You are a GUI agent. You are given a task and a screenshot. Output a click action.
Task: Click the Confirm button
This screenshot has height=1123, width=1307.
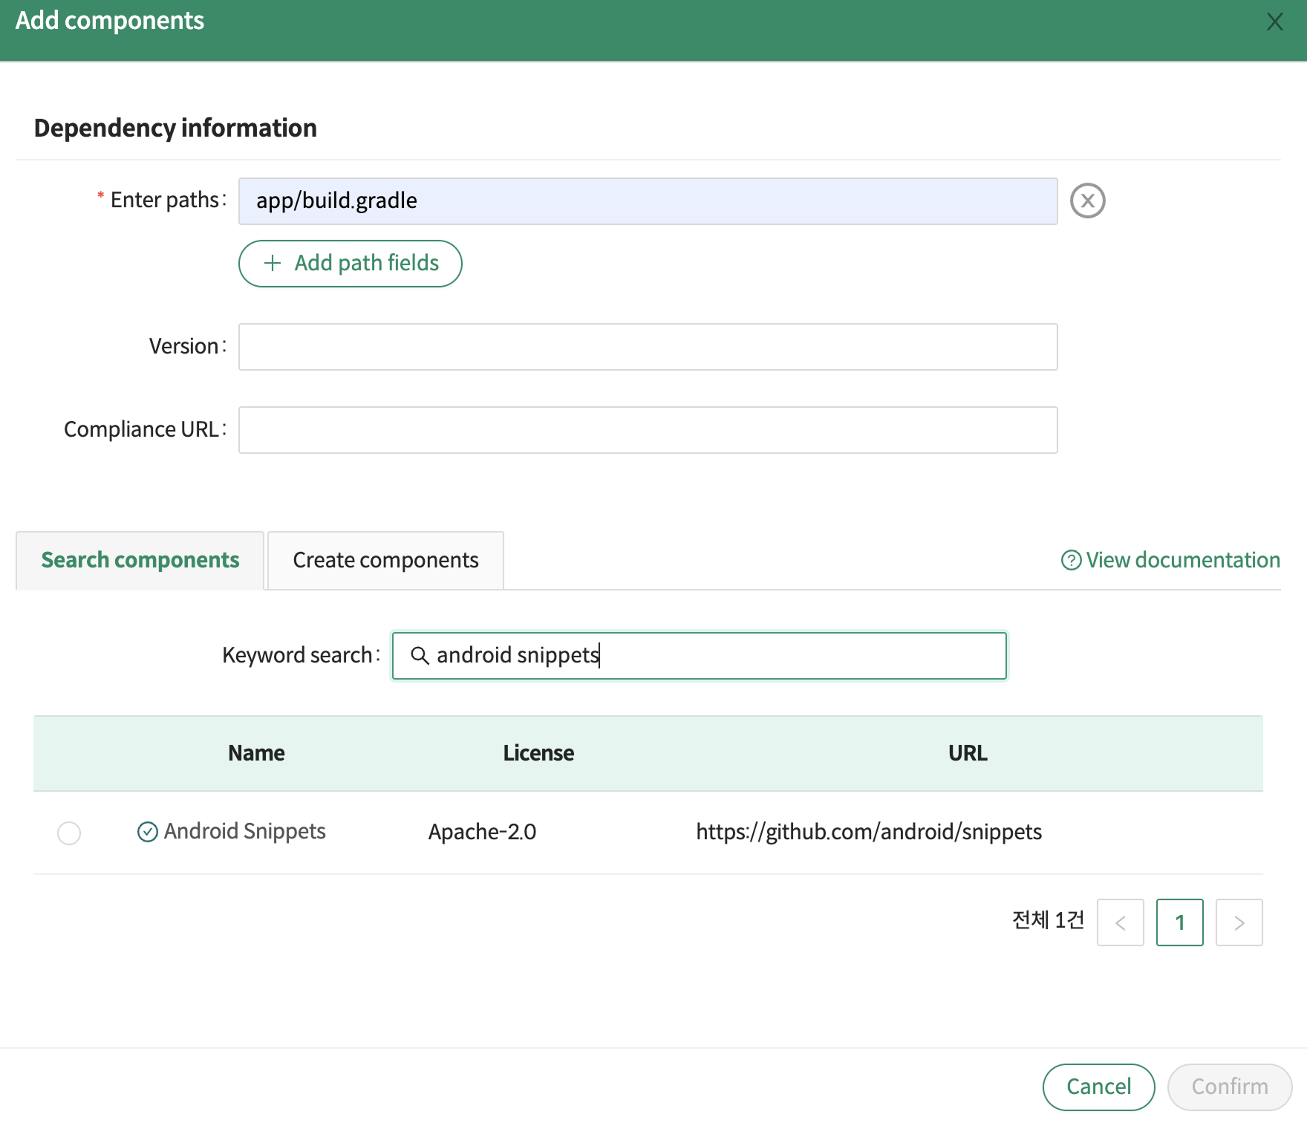click(1229, 1087)
